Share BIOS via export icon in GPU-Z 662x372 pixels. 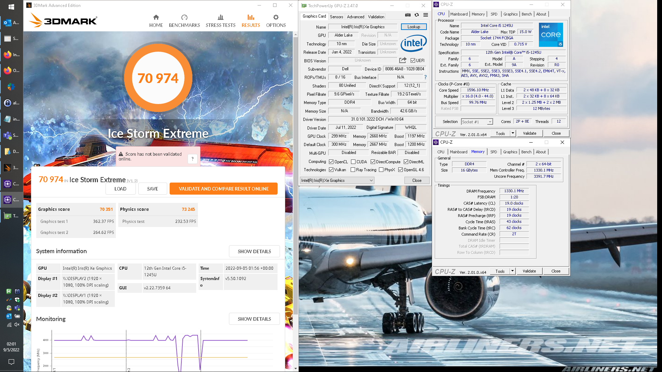[x=403, y=60]
